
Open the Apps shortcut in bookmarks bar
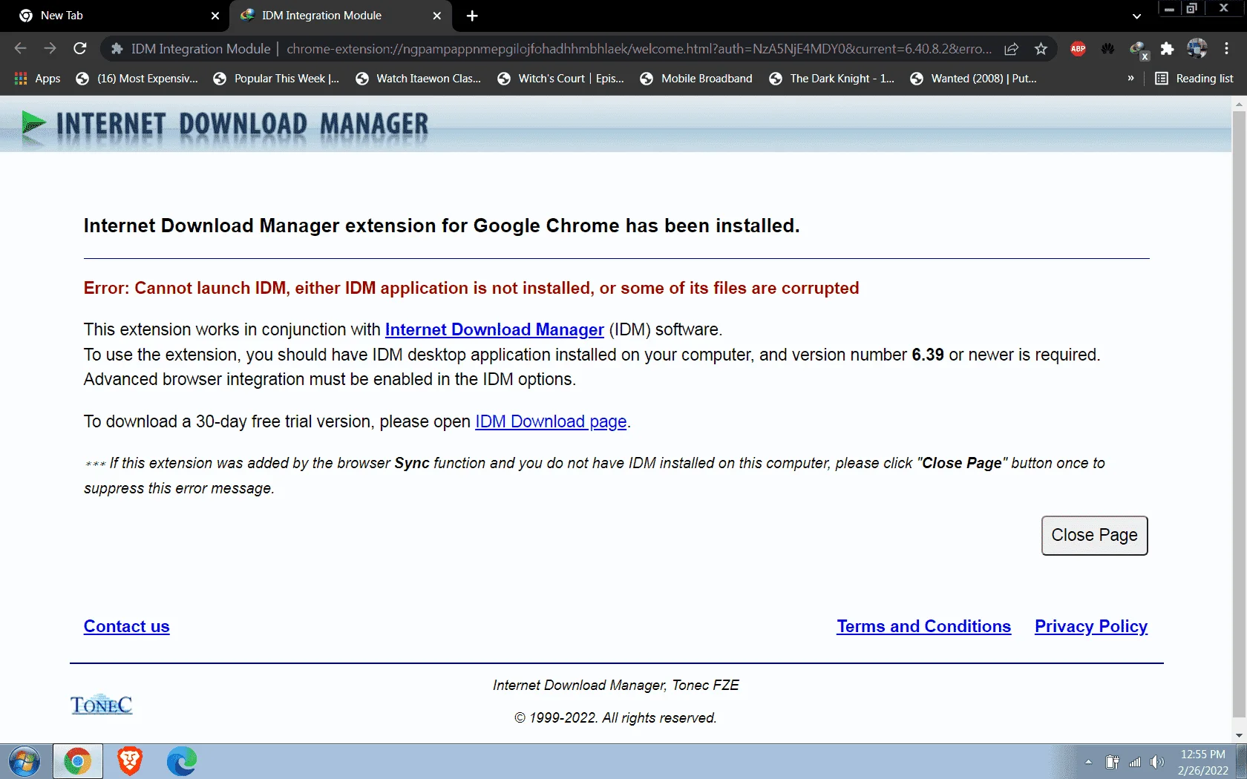[37, 79]
